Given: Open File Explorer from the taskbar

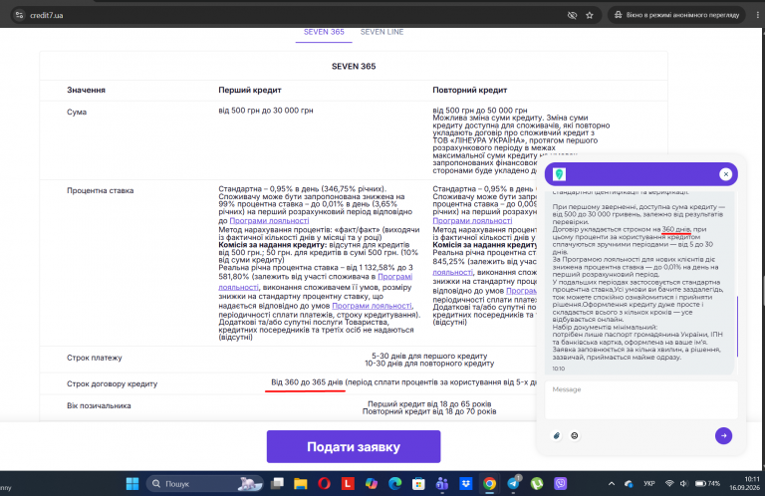Looking at the screenshot, I should 301,484.
